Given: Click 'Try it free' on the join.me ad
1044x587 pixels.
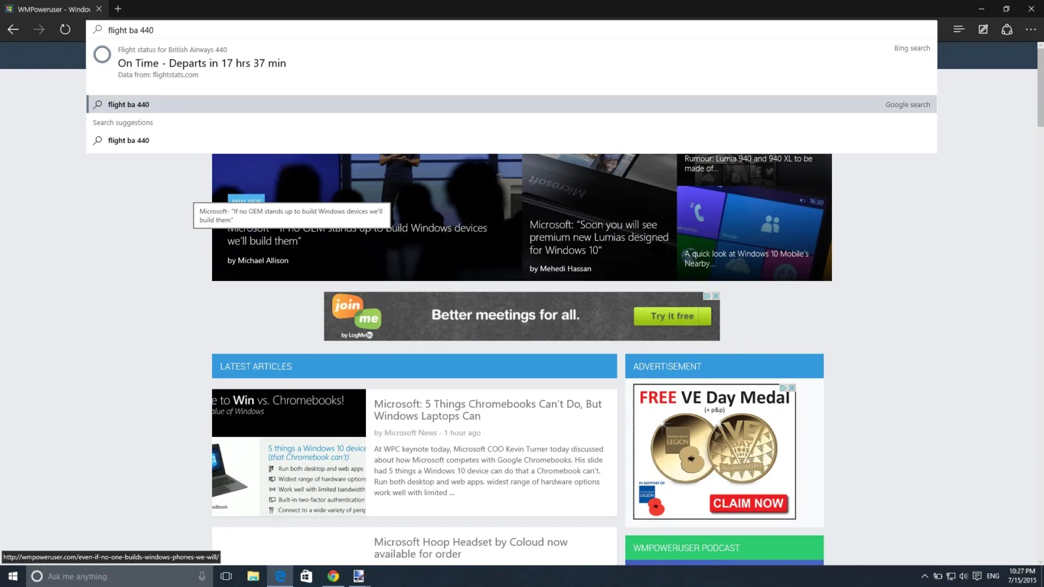Looking at the screenshot, I should click(x=672, y=316).
